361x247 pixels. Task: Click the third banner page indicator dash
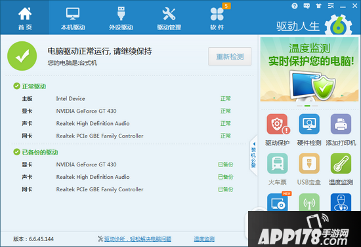click(x=315, y=105)
